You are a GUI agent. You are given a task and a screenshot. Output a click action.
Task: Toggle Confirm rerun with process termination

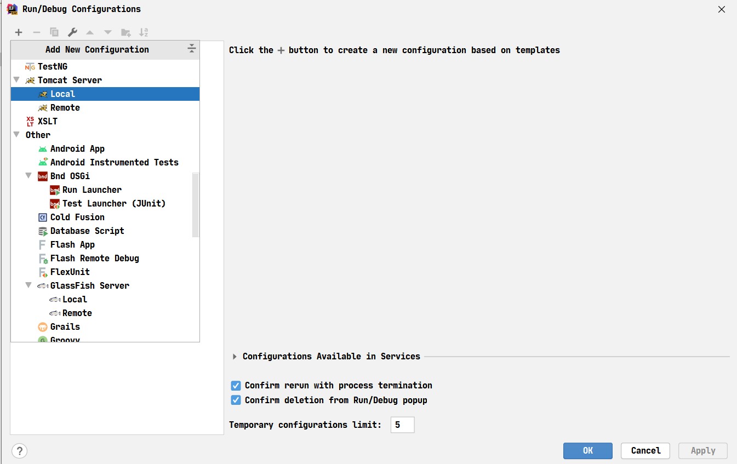click(236, 386)
